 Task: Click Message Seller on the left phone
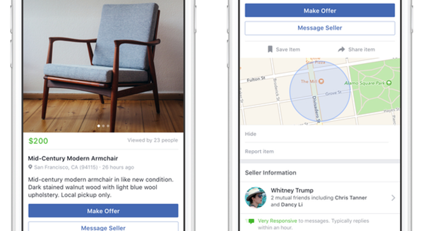pyautogui.click(x=103, y=226)
